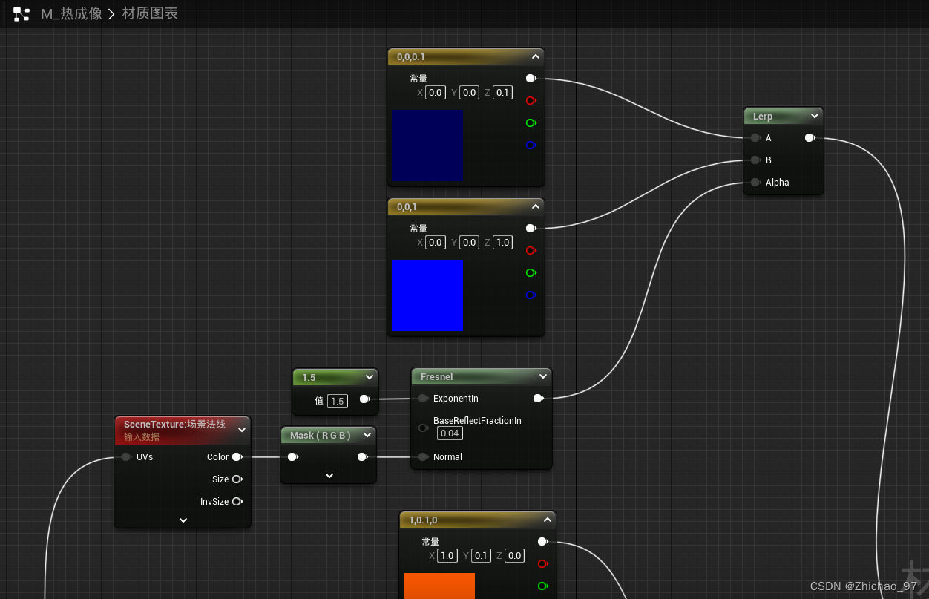Click Lerp input pin B
This screenshot has height=599, width=929.
pos(755,160)
